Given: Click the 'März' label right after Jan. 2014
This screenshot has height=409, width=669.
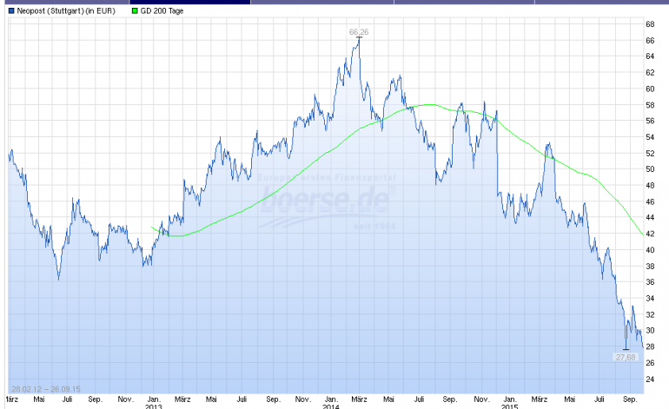Looking at the screenshot, I should pyautogui.click(x=359, y=399).
